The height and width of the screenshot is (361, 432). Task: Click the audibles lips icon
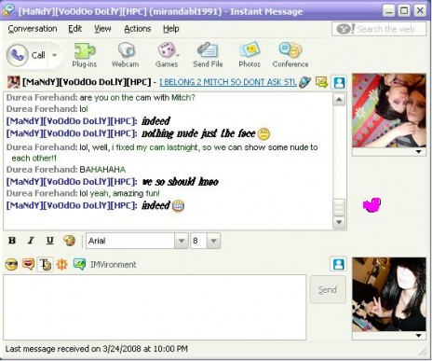coord(28,265)
